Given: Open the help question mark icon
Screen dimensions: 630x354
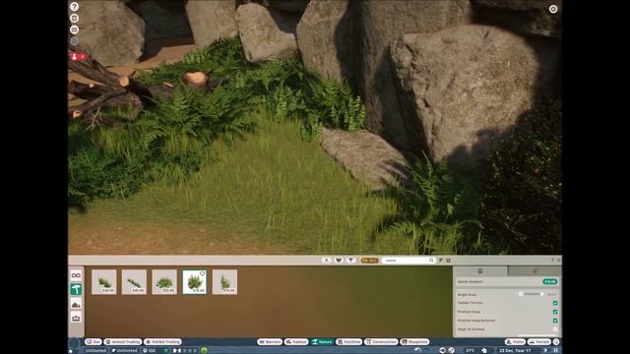Looking at the screenshot, I should pos(75,7).
